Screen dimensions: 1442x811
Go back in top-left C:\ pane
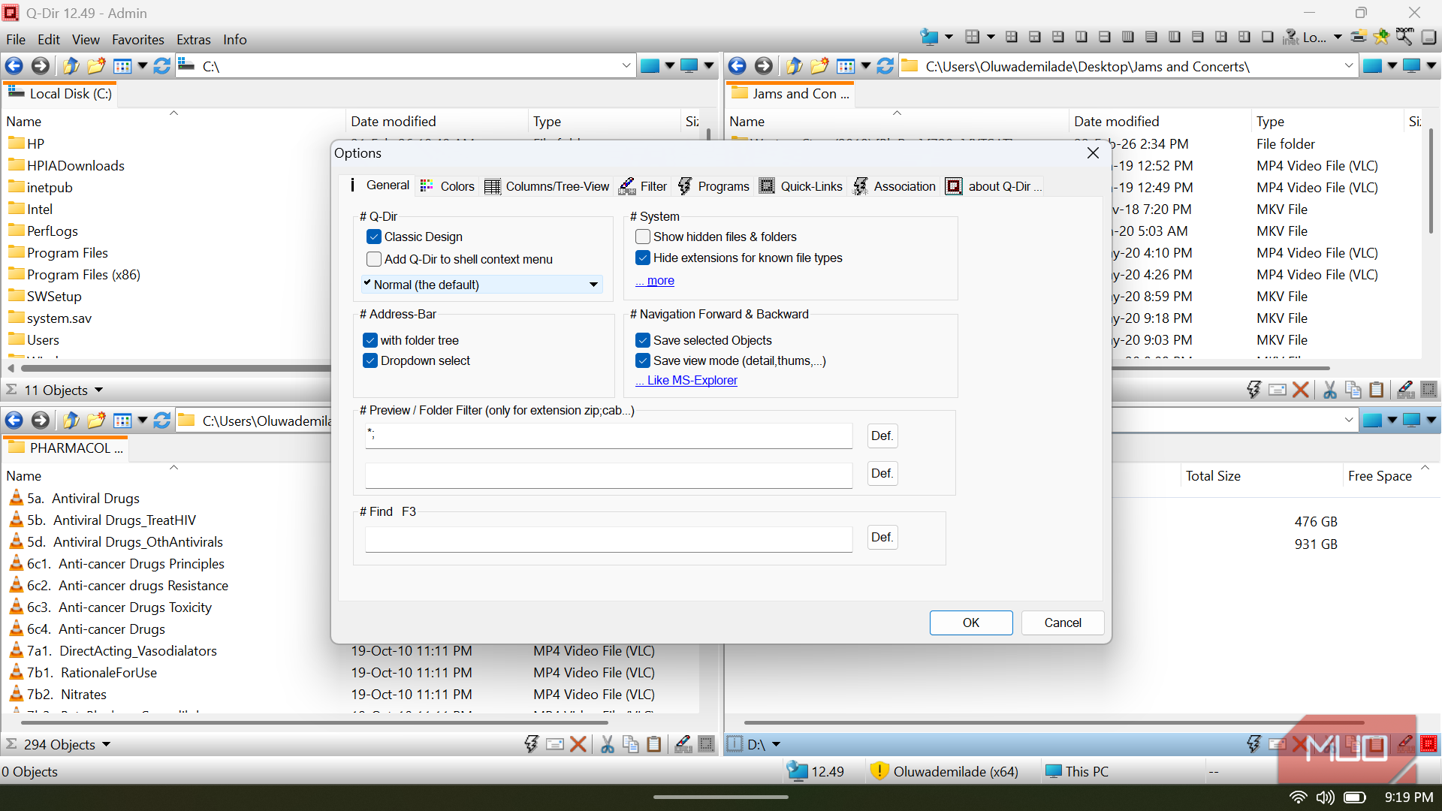(14, 66)
